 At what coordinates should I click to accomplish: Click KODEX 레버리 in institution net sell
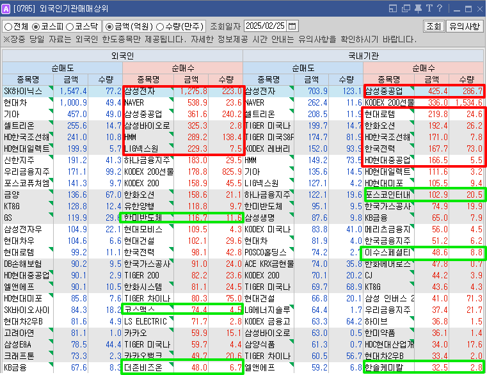pyautogui.click(x=269, y=148)
